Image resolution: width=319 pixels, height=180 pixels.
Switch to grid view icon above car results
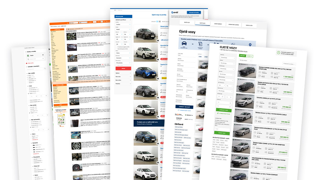(x=160, y=21)
